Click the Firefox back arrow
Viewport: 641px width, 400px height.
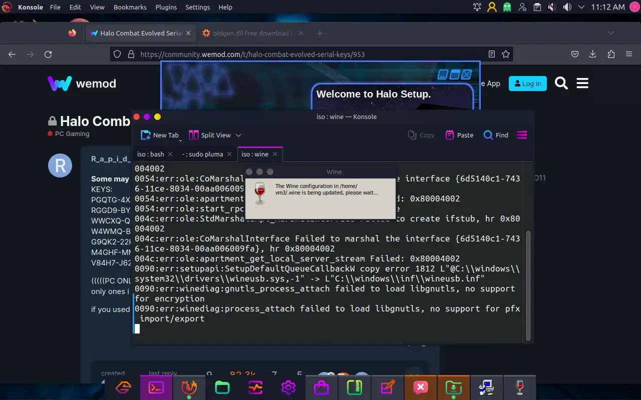12,54
